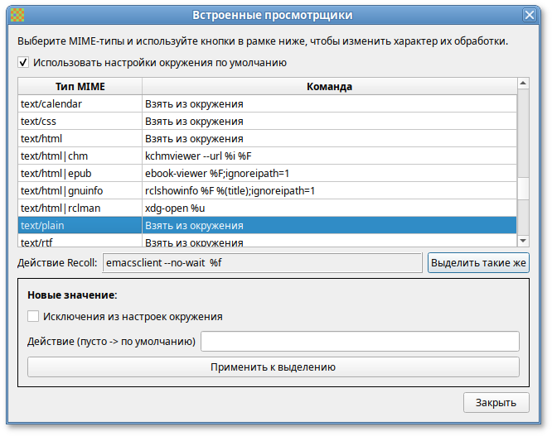Viewport: 552px width, 436px height.
Task: Sort by the 'Команда' column header
Action: pos(329,86)
